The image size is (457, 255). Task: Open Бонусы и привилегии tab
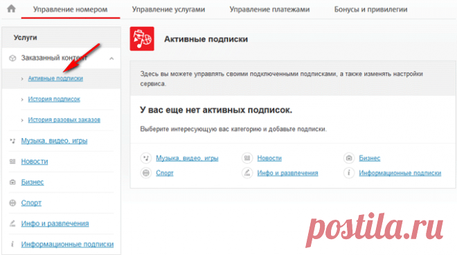[x=370, y=9]
